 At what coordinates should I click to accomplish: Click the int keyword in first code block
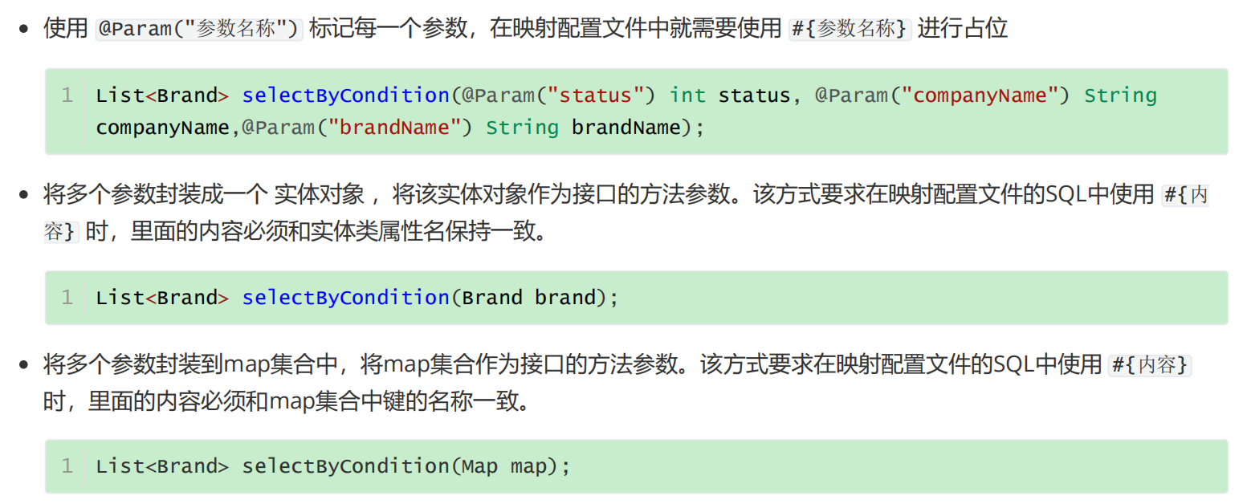[687, 96]
